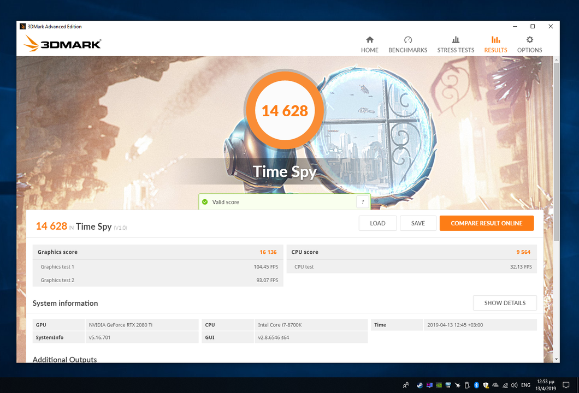Open the OneDrive cloud tray icon
Screen dimensions: 579x393
pyautogui.click(x=495, y=385)
